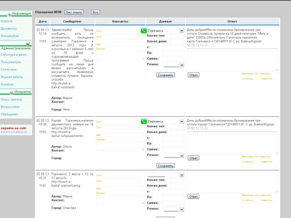Click Сумма field in request 1102
291x218 pixels.
pos(173,149)
